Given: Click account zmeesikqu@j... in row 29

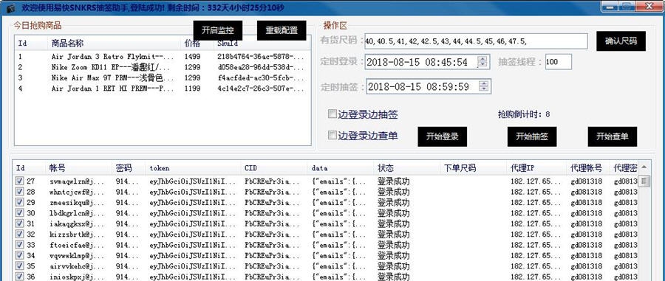Looking at the screenshot, I should pos(76,202).
